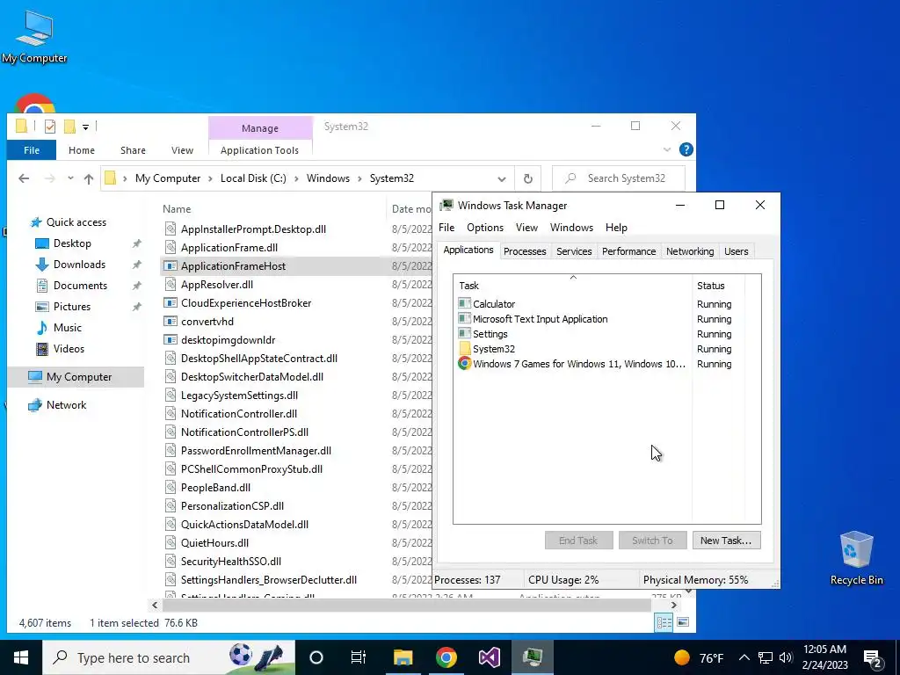The height and width of the screenshot is (675, 900).
Task: Click the New Task... button
Action: 726,541
